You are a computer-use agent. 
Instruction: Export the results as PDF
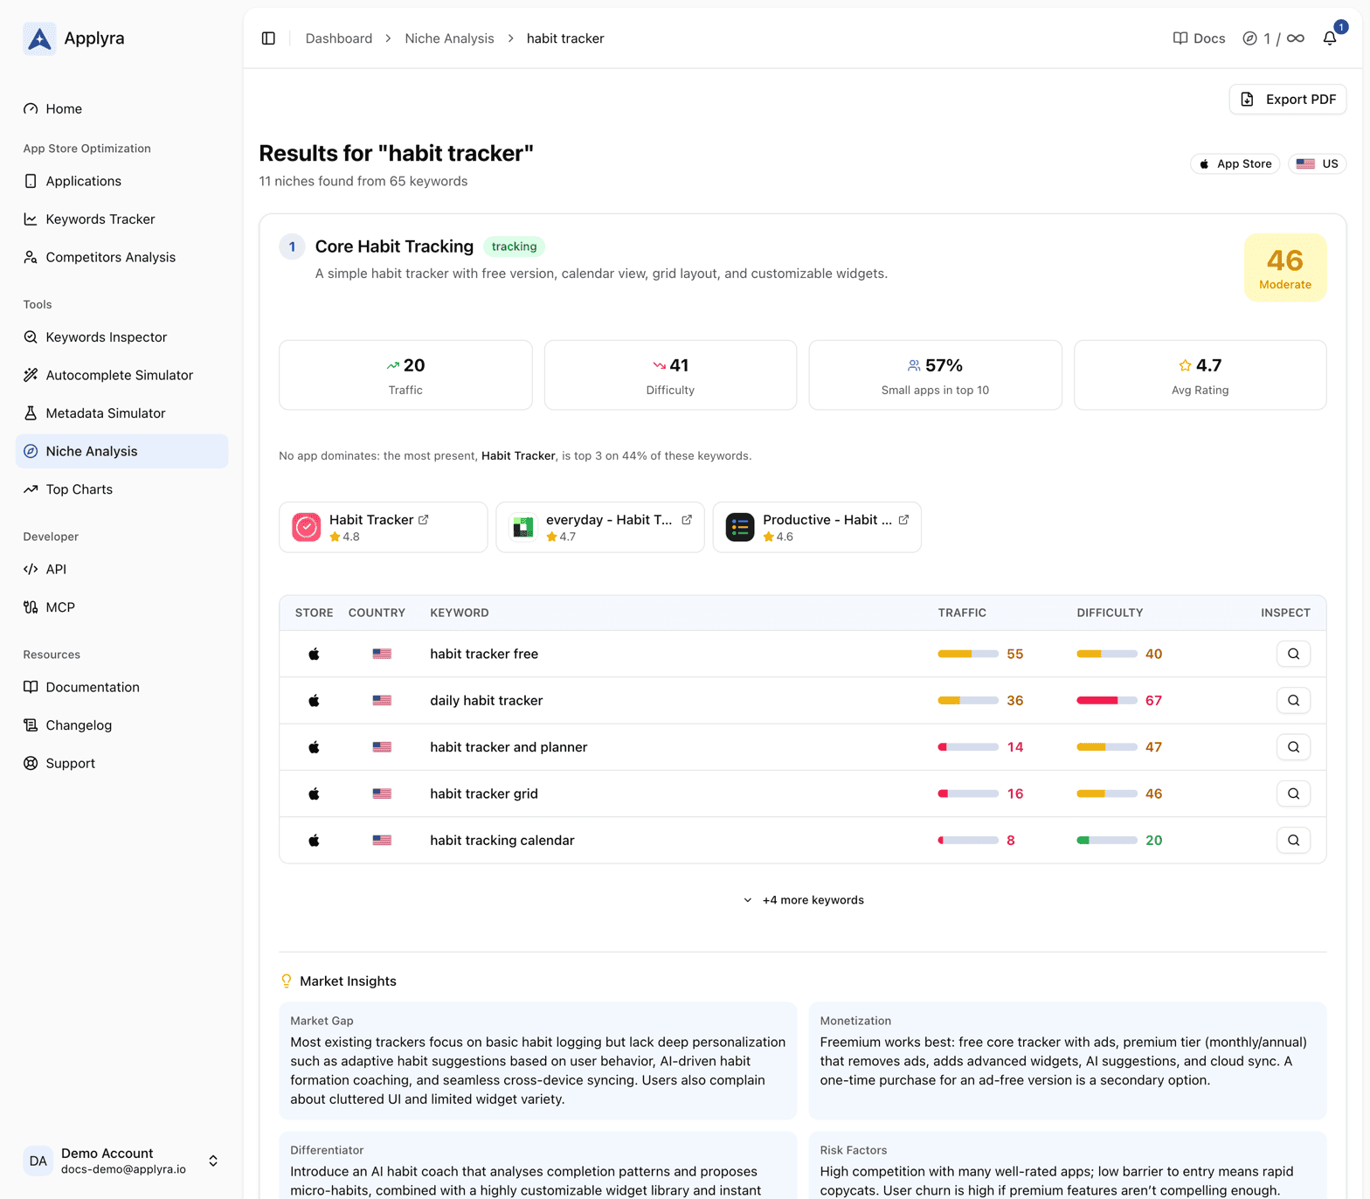[1288, 100]
